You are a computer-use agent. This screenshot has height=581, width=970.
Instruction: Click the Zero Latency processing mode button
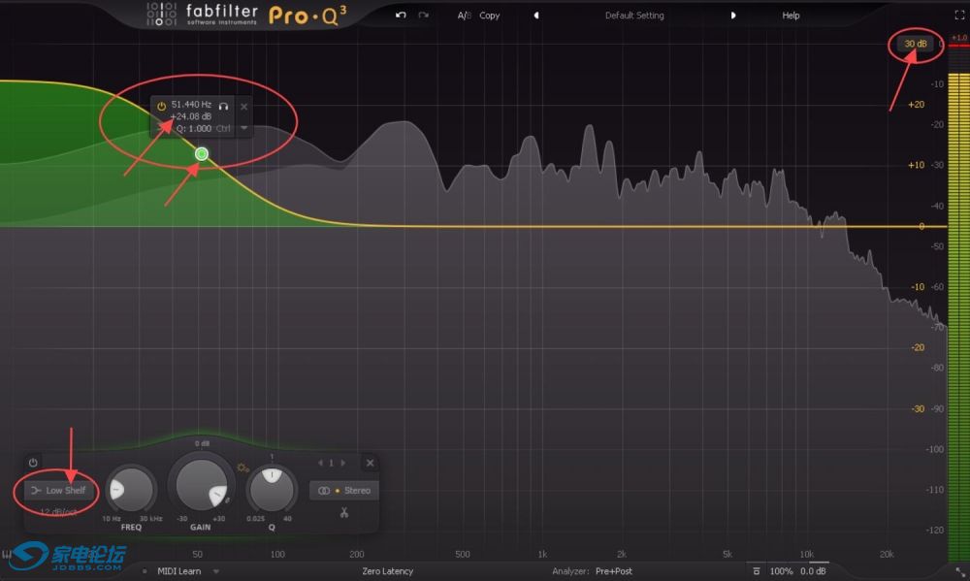[387, 571]
